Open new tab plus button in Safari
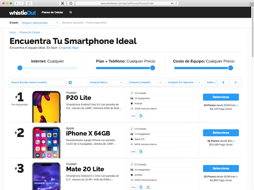Viewport: 254px width, 190px height. 252,4
